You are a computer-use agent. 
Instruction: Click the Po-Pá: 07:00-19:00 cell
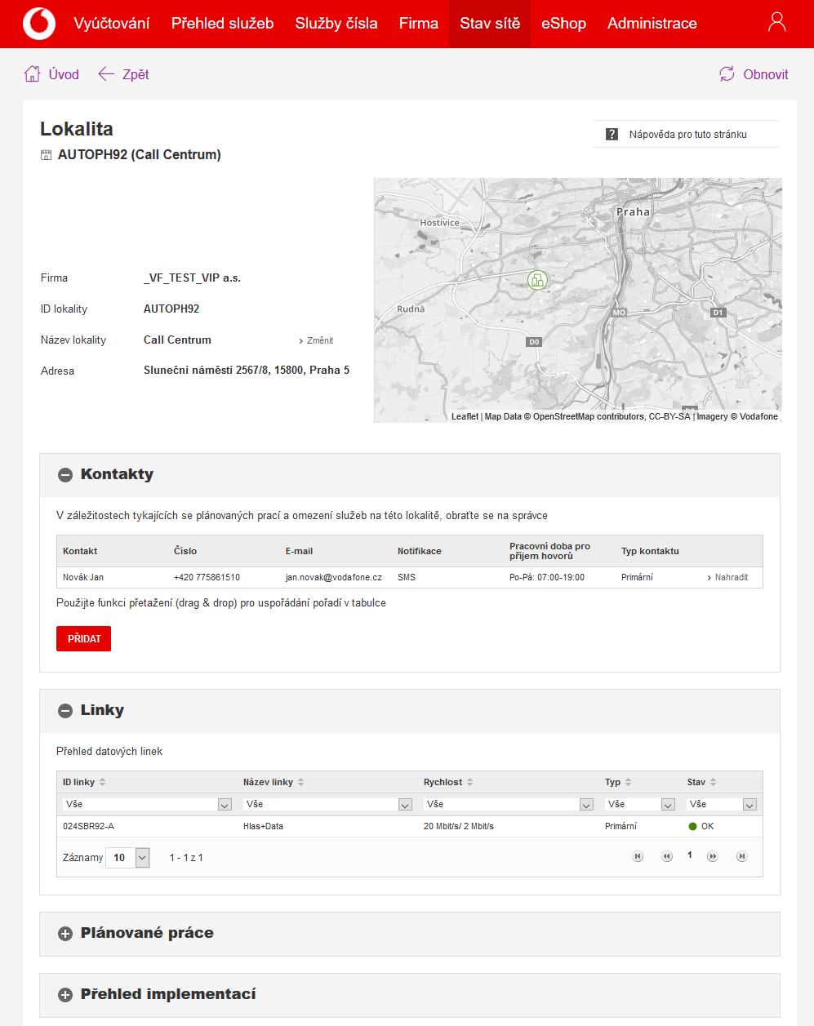click(x=547, y=577)
